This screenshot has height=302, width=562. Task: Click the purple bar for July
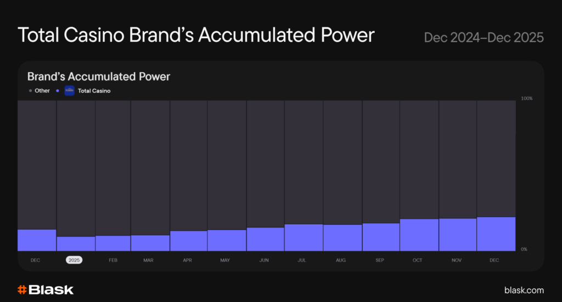pos(303,237)
